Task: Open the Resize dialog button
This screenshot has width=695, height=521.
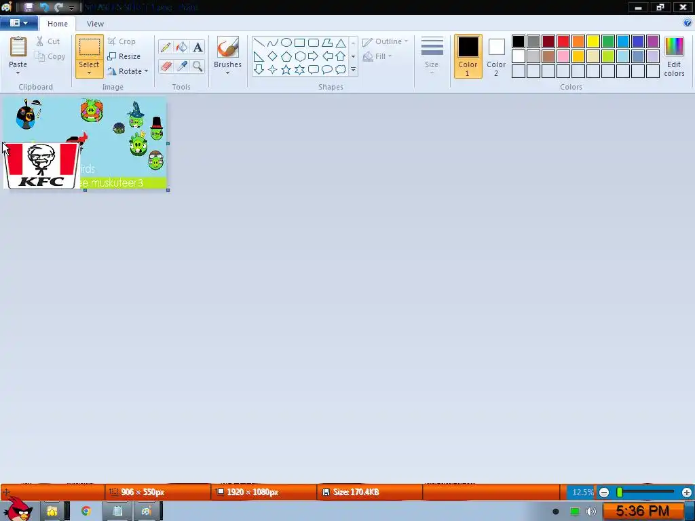Action: [124, 56]
